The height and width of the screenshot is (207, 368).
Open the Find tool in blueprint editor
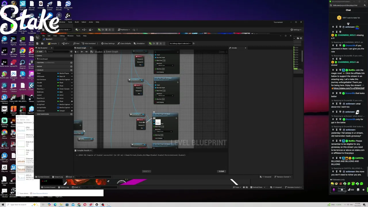point(76,43)
